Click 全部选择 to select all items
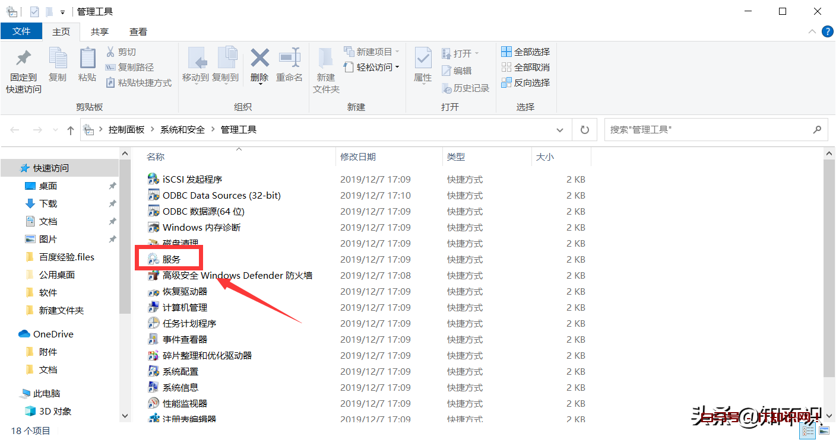This screenshot has width=836, height=440. click(x=525, y=52)
